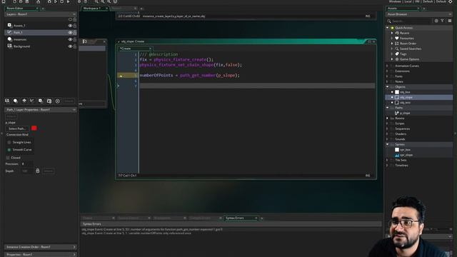Image resolution: width=457 pixels, height=257 pixels.
Task: Expand Instance Creation Order - Room1 panel
Action: (x=74, y=247)
